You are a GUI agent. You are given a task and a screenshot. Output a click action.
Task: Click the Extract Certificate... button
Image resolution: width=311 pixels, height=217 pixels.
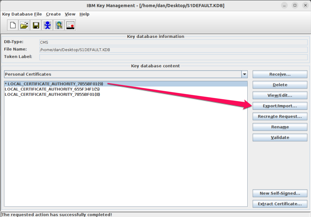pyautogui.click(x=280, y=204)
